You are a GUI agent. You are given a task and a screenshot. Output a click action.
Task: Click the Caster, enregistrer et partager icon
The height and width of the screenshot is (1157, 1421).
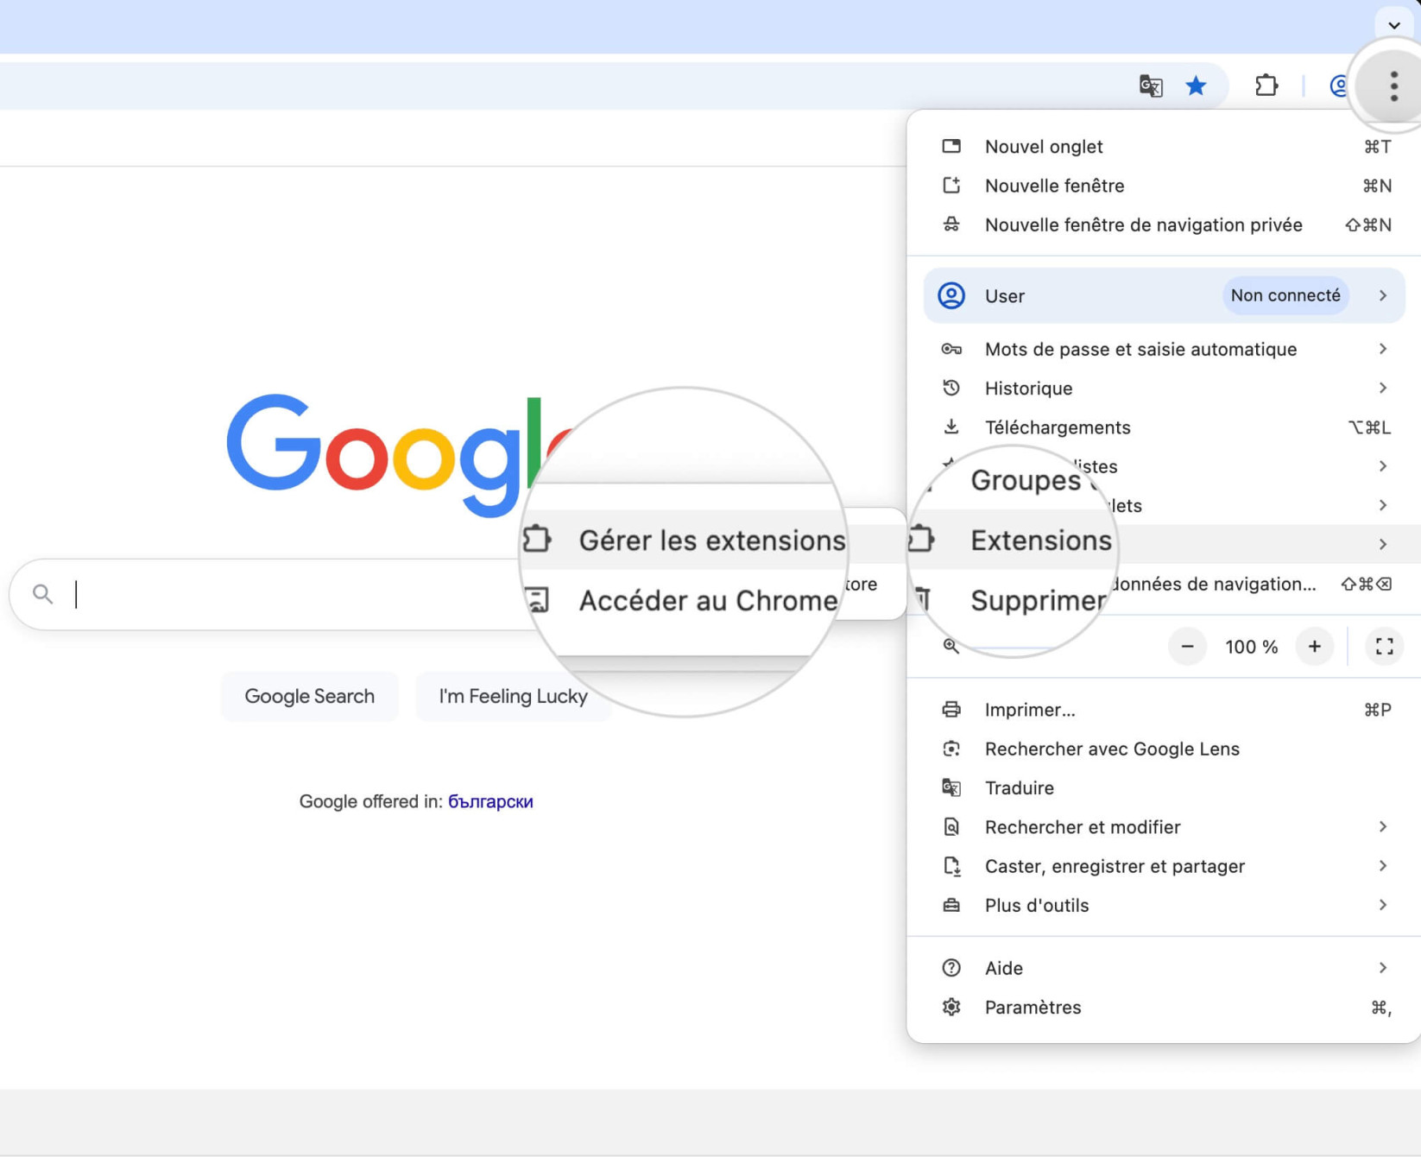(951, 866)
